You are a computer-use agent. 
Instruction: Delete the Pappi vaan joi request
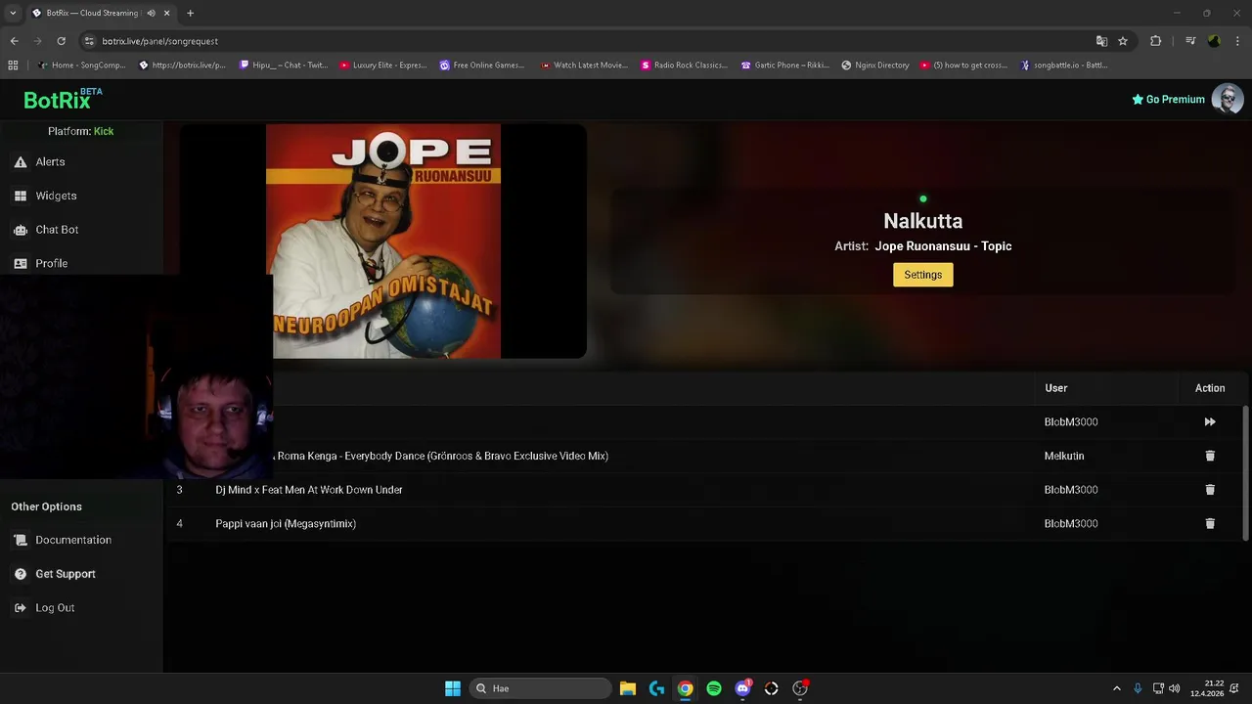[x=1210, y=524]
